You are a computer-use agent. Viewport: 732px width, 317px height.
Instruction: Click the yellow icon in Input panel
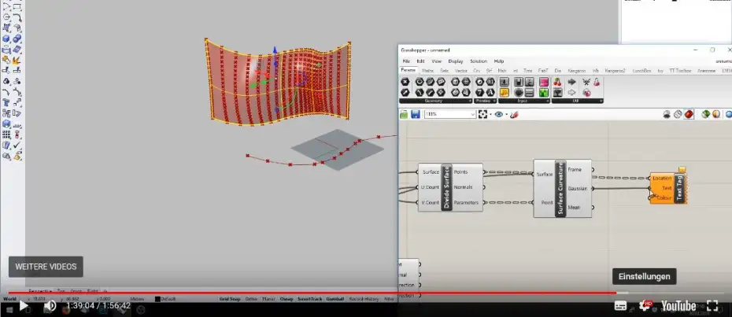pyautogui.click(x=505, y=93)
